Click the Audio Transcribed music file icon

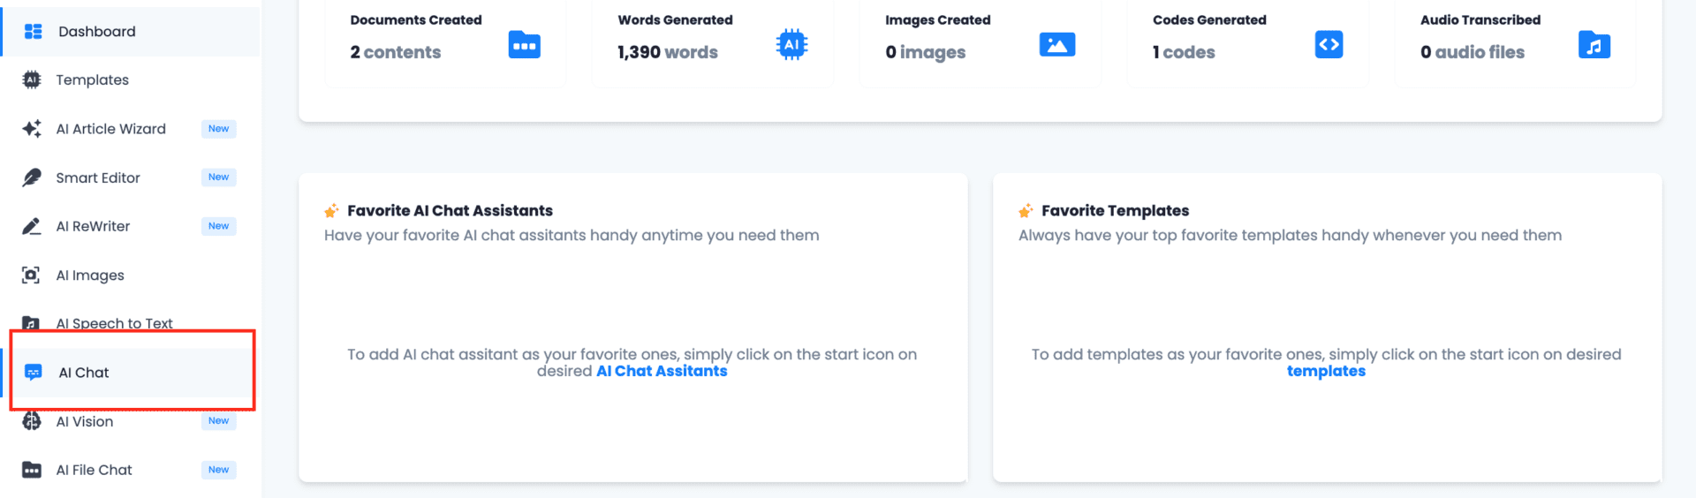[x=1594, y=45]
